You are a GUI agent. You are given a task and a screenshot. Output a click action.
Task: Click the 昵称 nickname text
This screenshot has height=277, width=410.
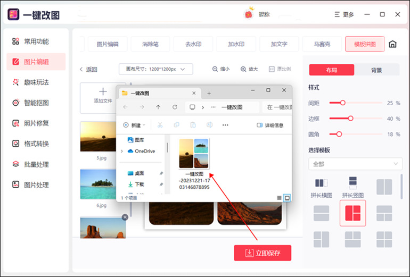pos(264,14)
